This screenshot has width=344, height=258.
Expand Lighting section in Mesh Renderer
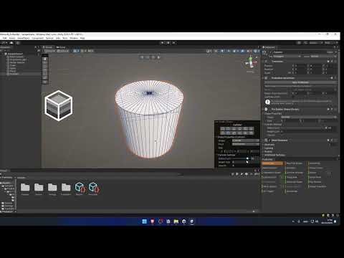[269, 148]
